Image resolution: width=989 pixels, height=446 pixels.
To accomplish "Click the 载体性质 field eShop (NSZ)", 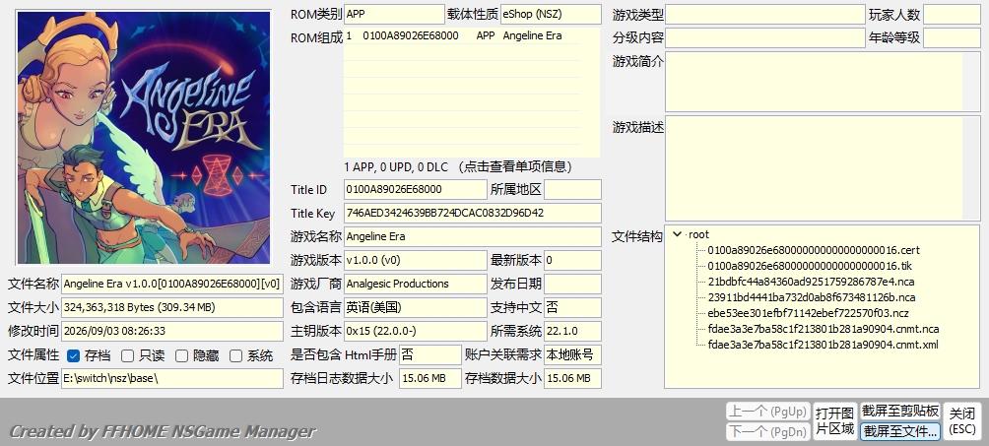I will [x=551, y=14].
